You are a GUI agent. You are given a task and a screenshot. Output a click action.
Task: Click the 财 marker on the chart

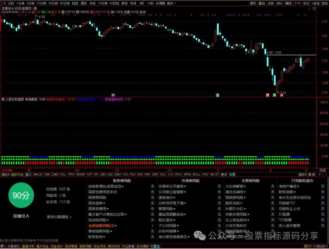click(113, 95)
